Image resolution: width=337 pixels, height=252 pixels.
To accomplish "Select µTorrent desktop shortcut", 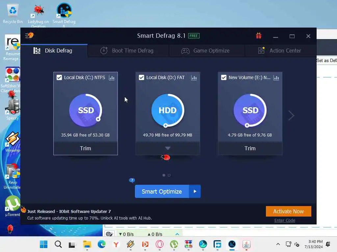I will click(x=13, y=206).
